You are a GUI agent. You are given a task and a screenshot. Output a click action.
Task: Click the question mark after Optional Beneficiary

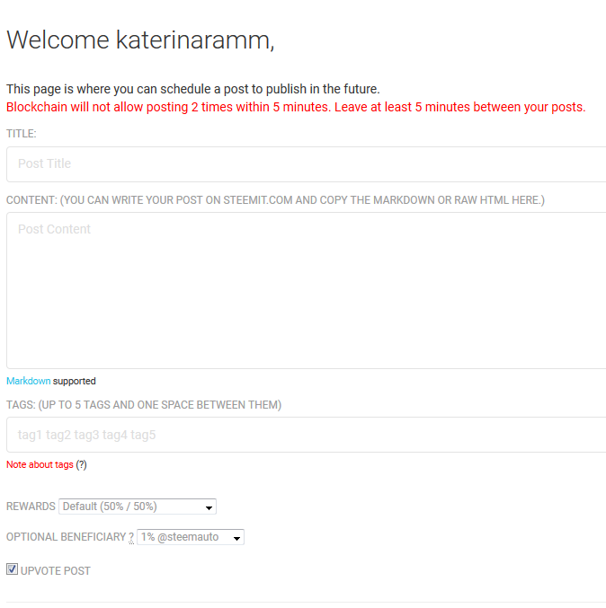(131, 537)
